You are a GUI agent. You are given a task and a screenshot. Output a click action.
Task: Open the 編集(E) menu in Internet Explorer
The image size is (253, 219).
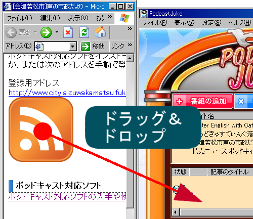(x=50, y=18)
